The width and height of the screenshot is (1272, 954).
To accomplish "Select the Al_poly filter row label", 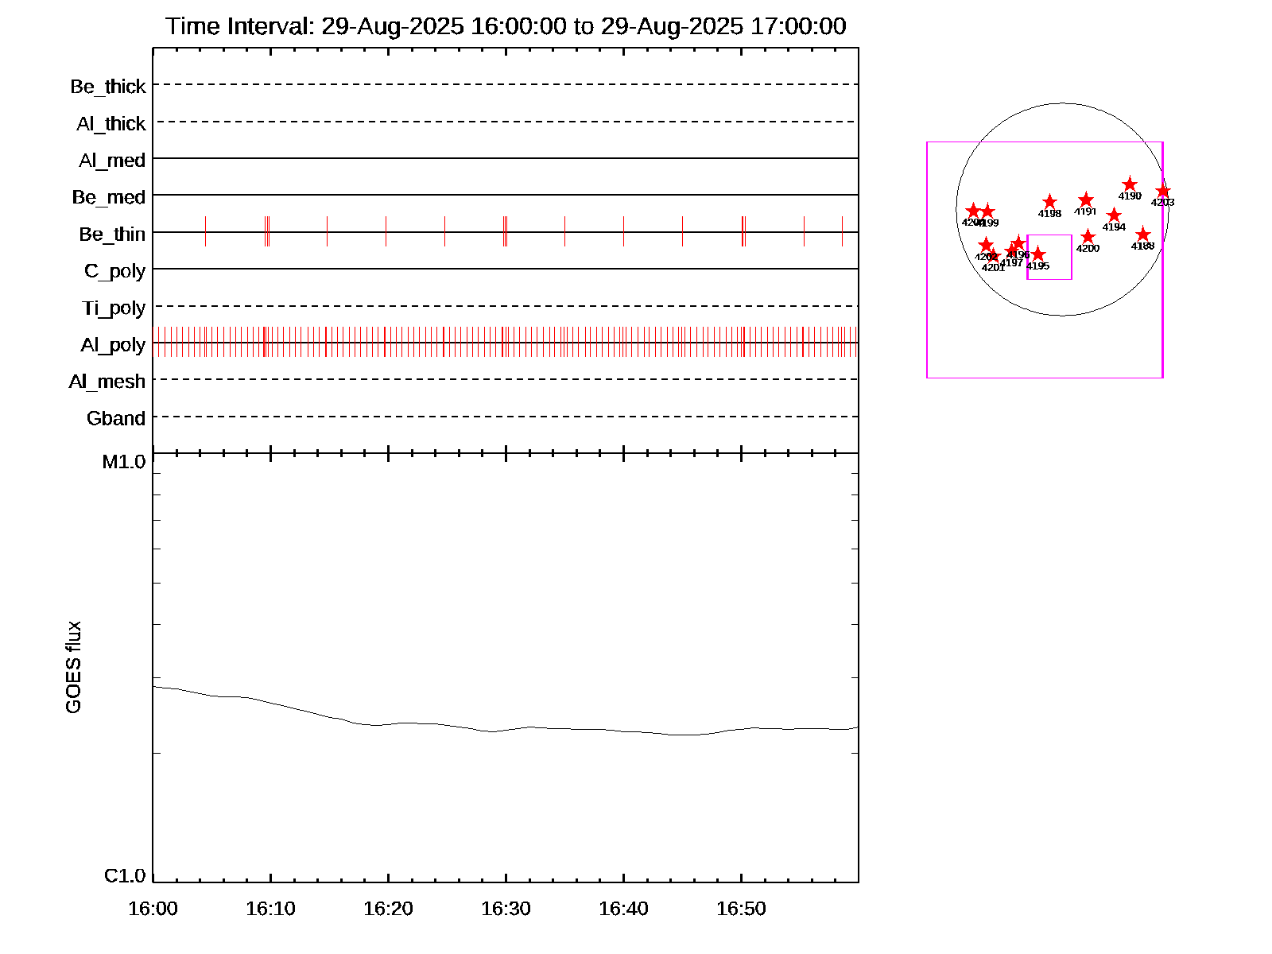I will tap(113, 344).
